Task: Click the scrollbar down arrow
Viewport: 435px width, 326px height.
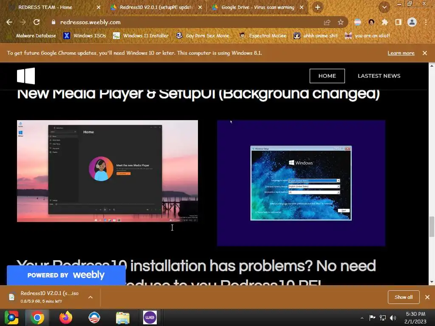Action: 432,282
